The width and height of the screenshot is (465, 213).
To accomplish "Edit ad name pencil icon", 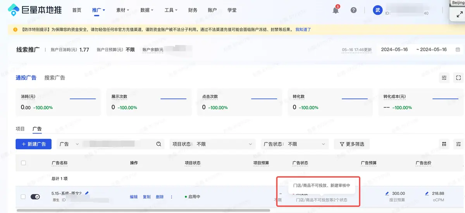I will [87, 193].
